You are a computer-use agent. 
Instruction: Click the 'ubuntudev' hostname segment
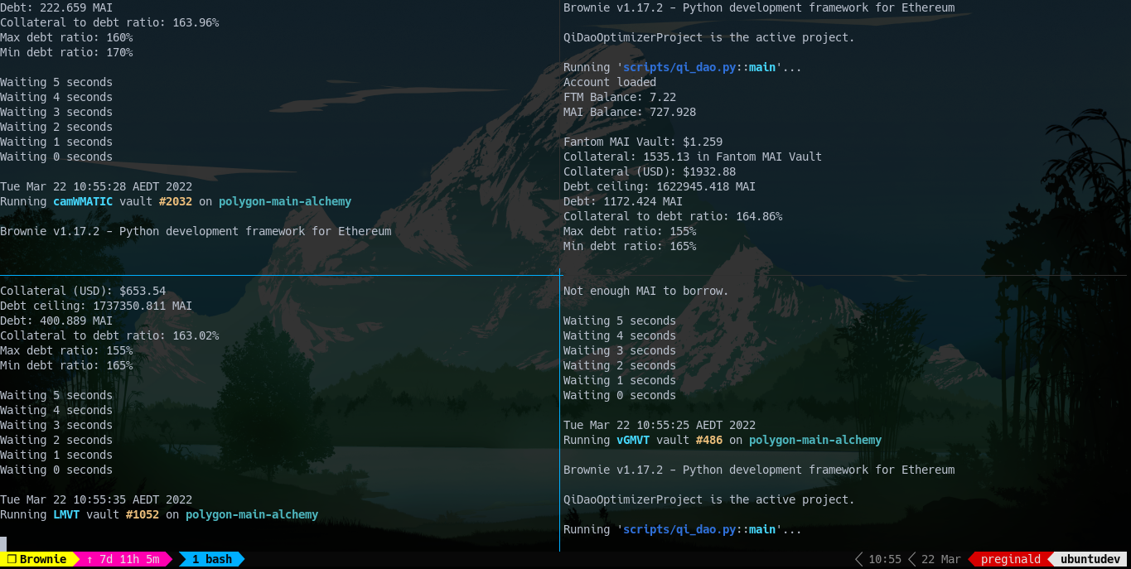(x=1090, y=559)
